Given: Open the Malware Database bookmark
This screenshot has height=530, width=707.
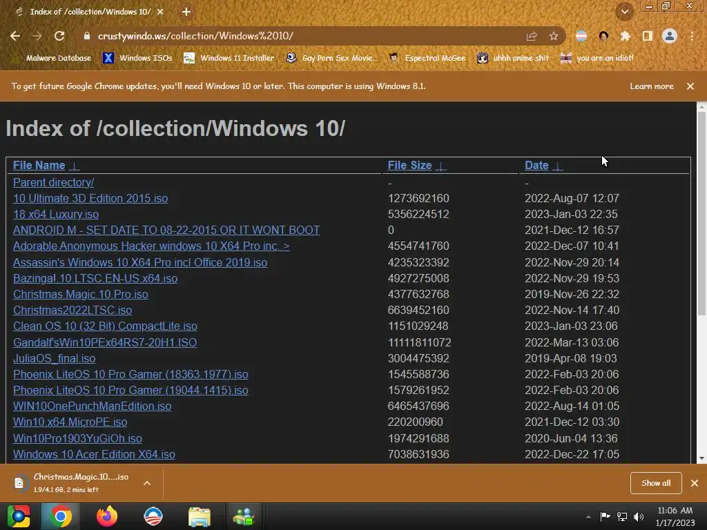Looking at the screenshot, I should [x=52, y=58].
